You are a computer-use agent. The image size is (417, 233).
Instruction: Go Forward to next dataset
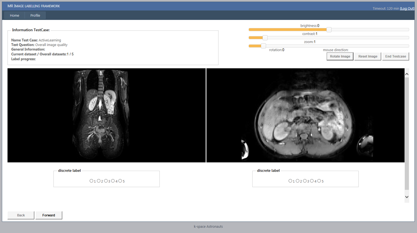tap(49, 215)
